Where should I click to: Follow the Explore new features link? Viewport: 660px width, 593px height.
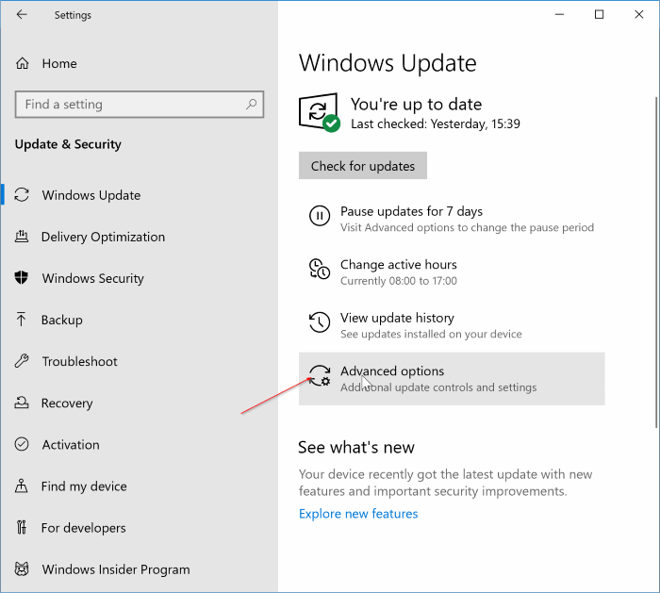(358, 514)
